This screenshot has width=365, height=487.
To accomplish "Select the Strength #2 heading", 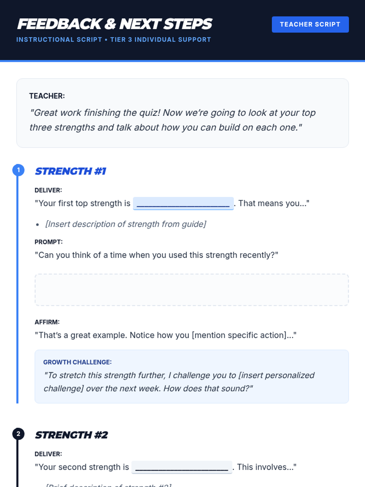I will (71, 435).
